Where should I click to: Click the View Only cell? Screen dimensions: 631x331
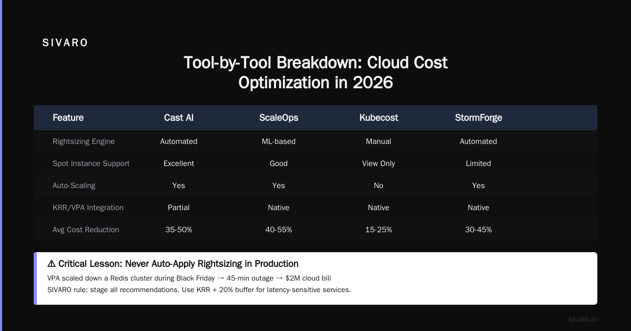coord(379,163)
